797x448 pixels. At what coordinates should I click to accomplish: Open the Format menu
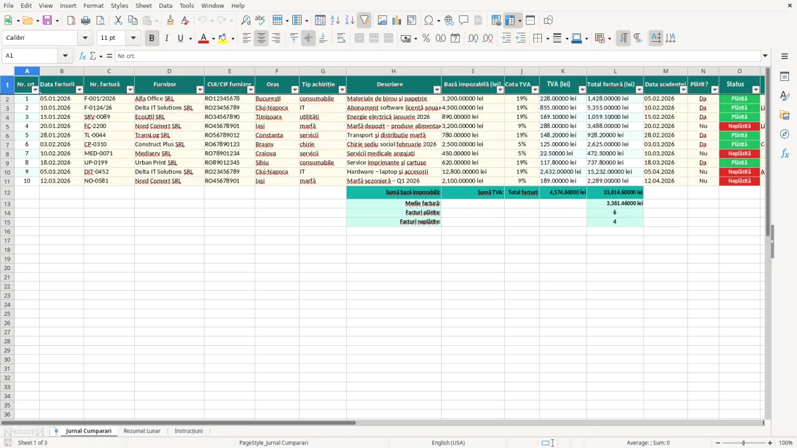pos(93,5)
